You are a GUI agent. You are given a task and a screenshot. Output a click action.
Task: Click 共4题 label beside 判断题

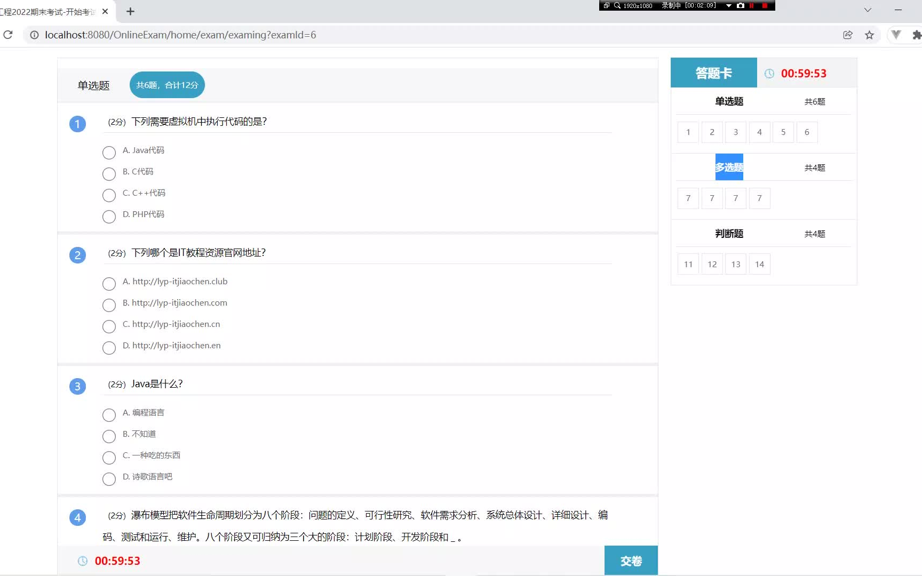coord(815,234)
